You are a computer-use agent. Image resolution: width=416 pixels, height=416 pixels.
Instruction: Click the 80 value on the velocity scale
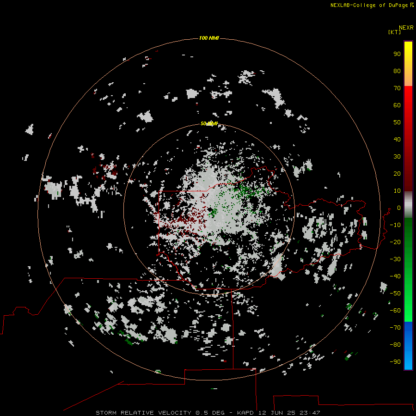pyautogui.click(x=397, y=71)
